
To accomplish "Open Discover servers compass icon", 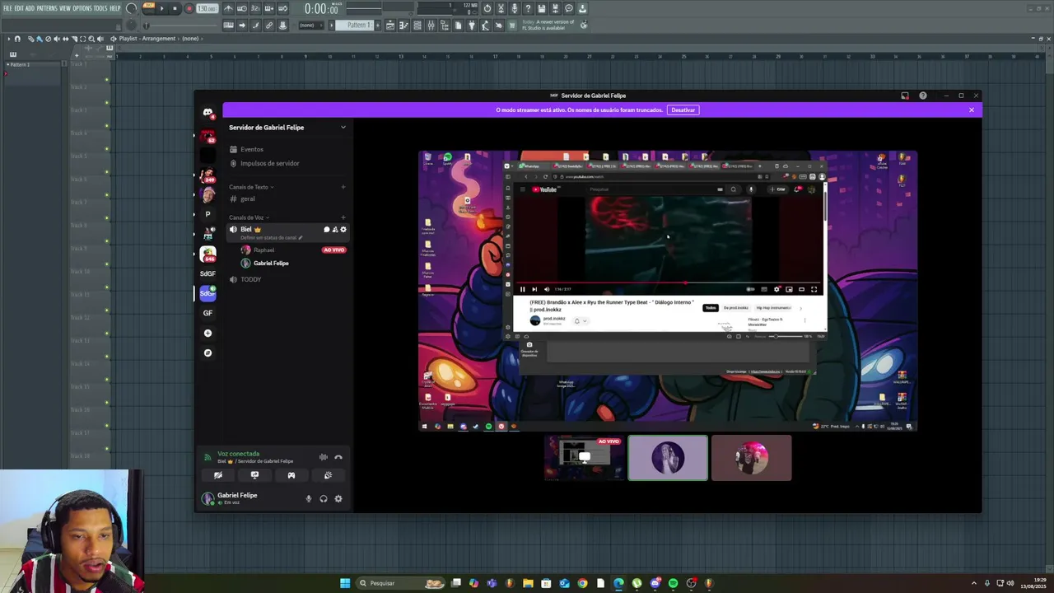I will point(208,353).
